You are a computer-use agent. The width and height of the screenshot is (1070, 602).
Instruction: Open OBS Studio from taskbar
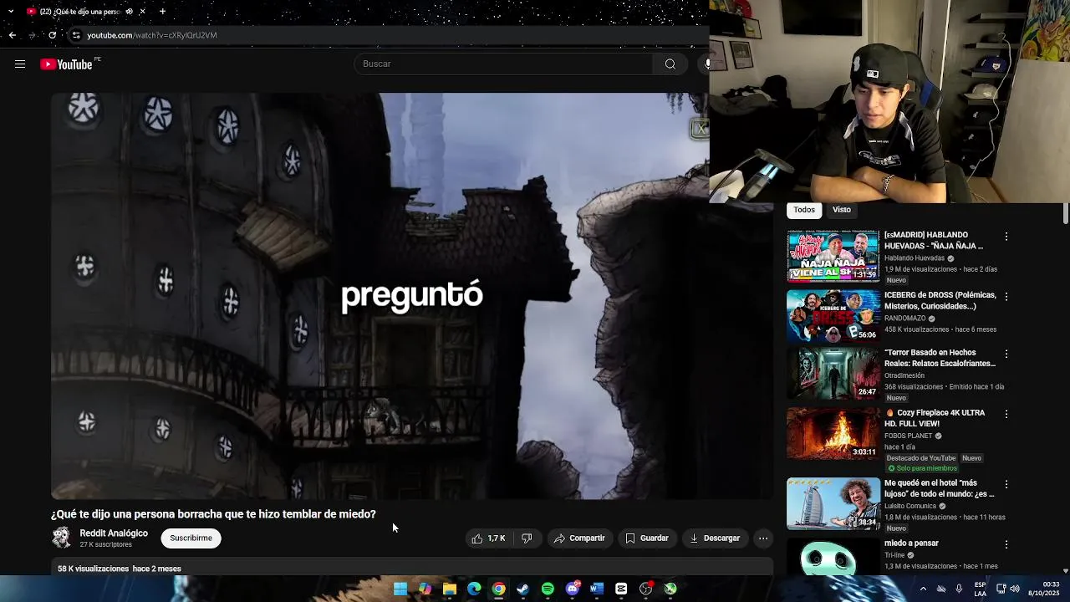point(645,589)
